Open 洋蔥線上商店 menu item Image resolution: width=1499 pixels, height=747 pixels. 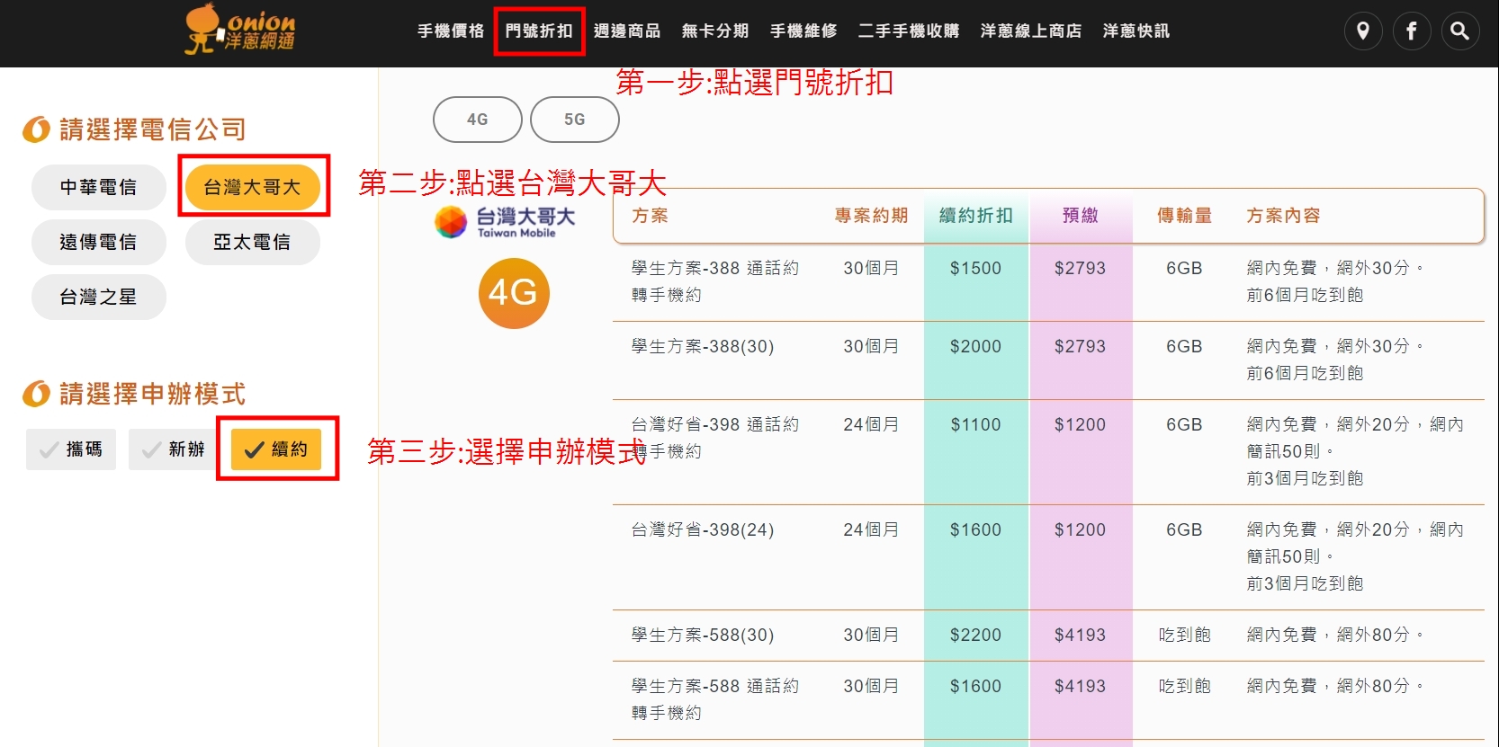(x=1031, y=31)
